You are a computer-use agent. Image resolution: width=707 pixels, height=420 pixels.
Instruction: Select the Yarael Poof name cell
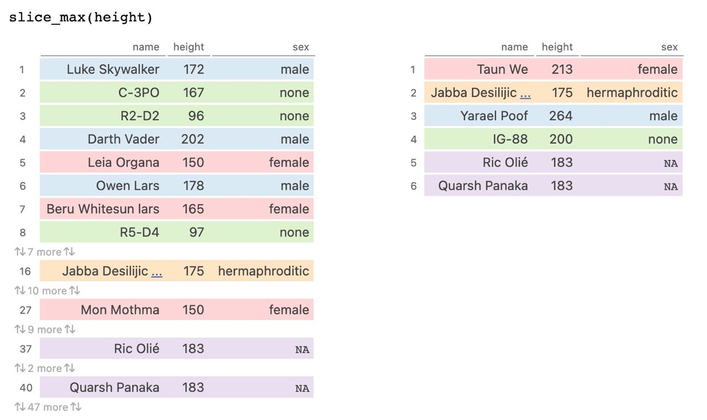pos(494,116)
